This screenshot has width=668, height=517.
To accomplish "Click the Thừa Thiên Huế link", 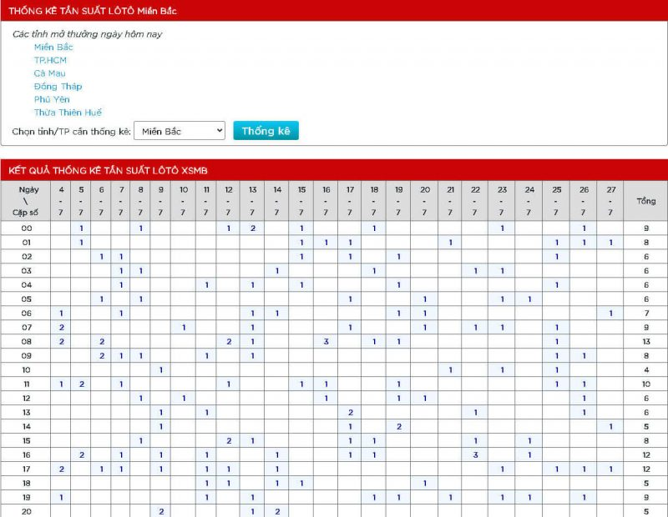I will (68, 113).
